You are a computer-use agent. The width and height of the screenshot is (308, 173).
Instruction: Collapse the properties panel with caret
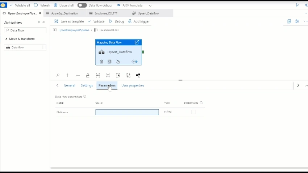tap(306, 85)
